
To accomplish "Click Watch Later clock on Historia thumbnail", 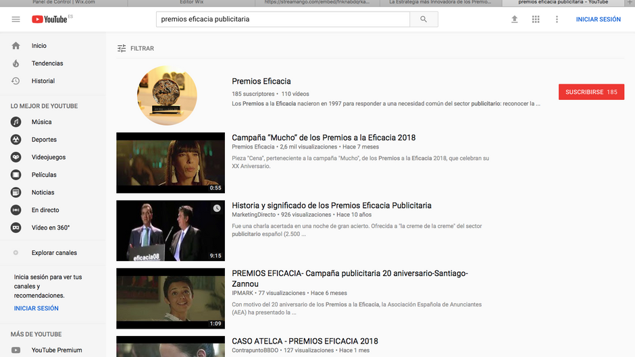I will point(217,208).
